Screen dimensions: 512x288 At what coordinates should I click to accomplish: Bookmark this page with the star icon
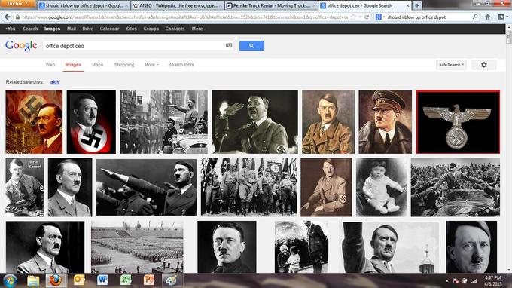click(353, 17)
